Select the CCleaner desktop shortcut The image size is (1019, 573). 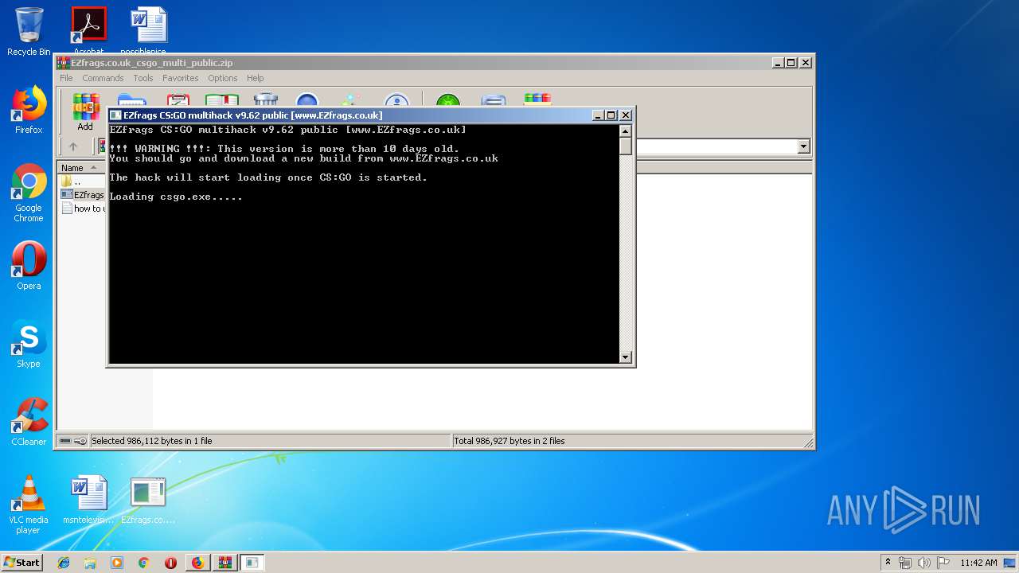click(29, 422)
